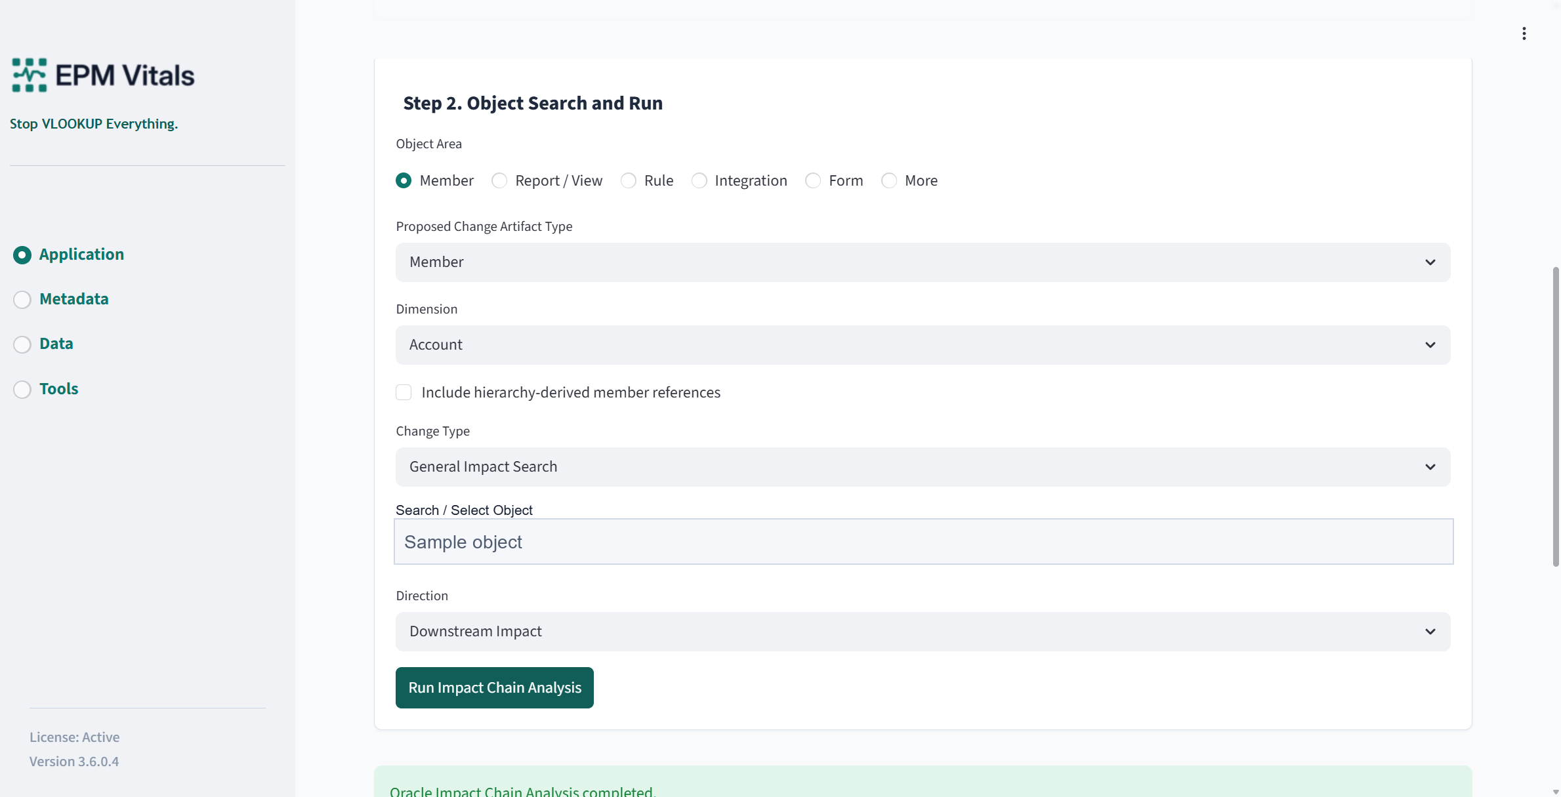Click the EPM Vitals logo icon
The image size is (1561, 797).
pos(30,75)
